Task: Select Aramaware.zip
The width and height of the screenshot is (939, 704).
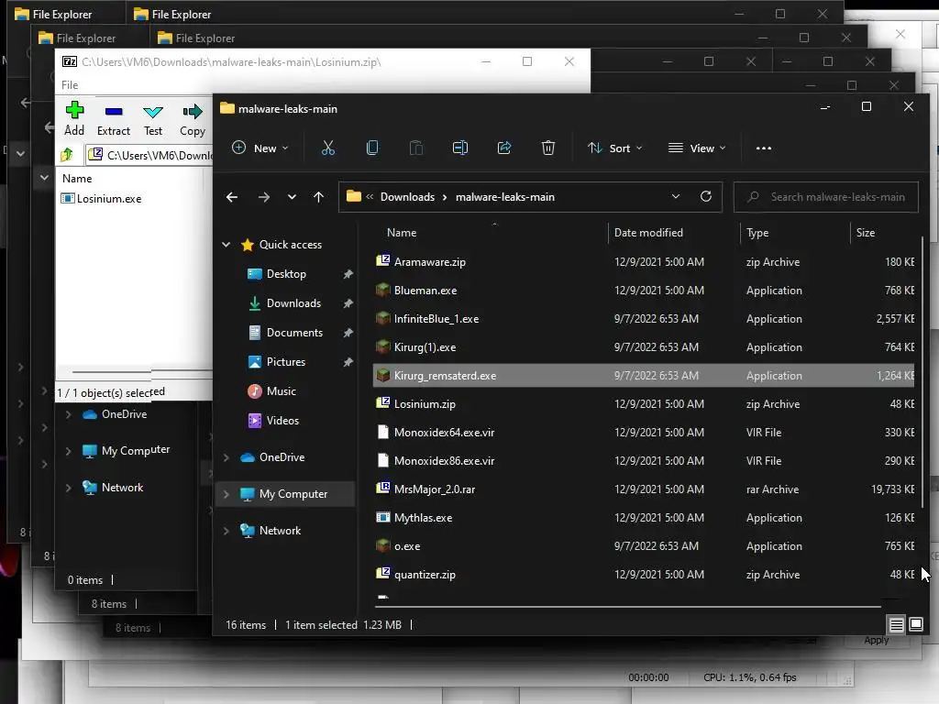Action: click(x=644, y=261)
